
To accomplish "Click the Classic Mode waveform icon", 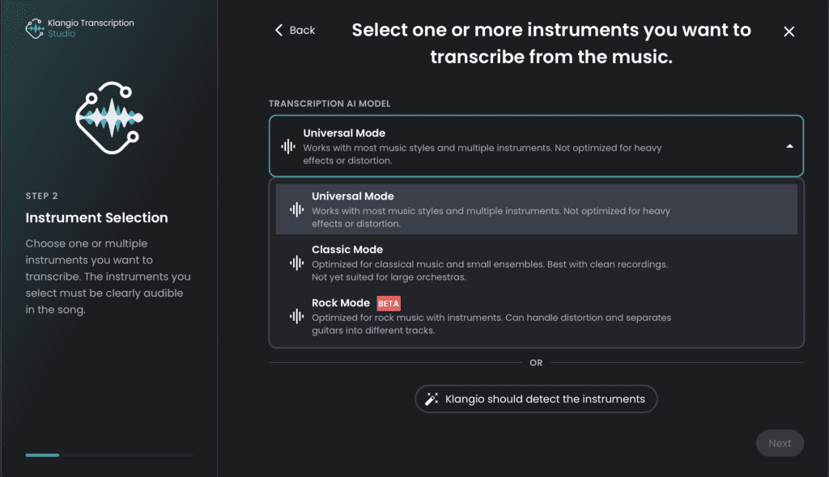I will point(297,263).
